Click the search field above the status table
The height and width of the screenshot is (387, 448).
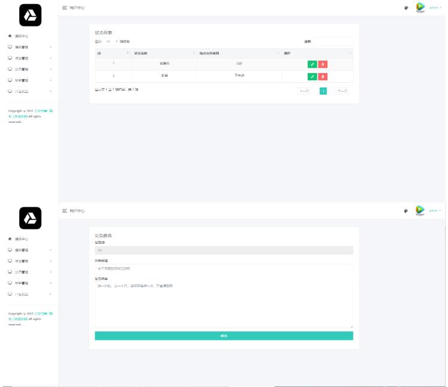(x=333, y=41)
